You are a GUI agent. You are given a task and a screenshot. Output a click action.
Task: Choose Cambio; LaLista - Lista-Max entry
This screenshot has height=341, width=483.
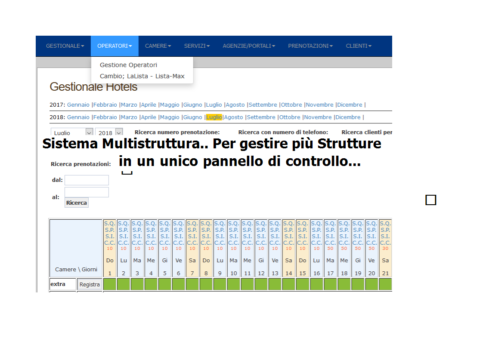pos(142,76)
